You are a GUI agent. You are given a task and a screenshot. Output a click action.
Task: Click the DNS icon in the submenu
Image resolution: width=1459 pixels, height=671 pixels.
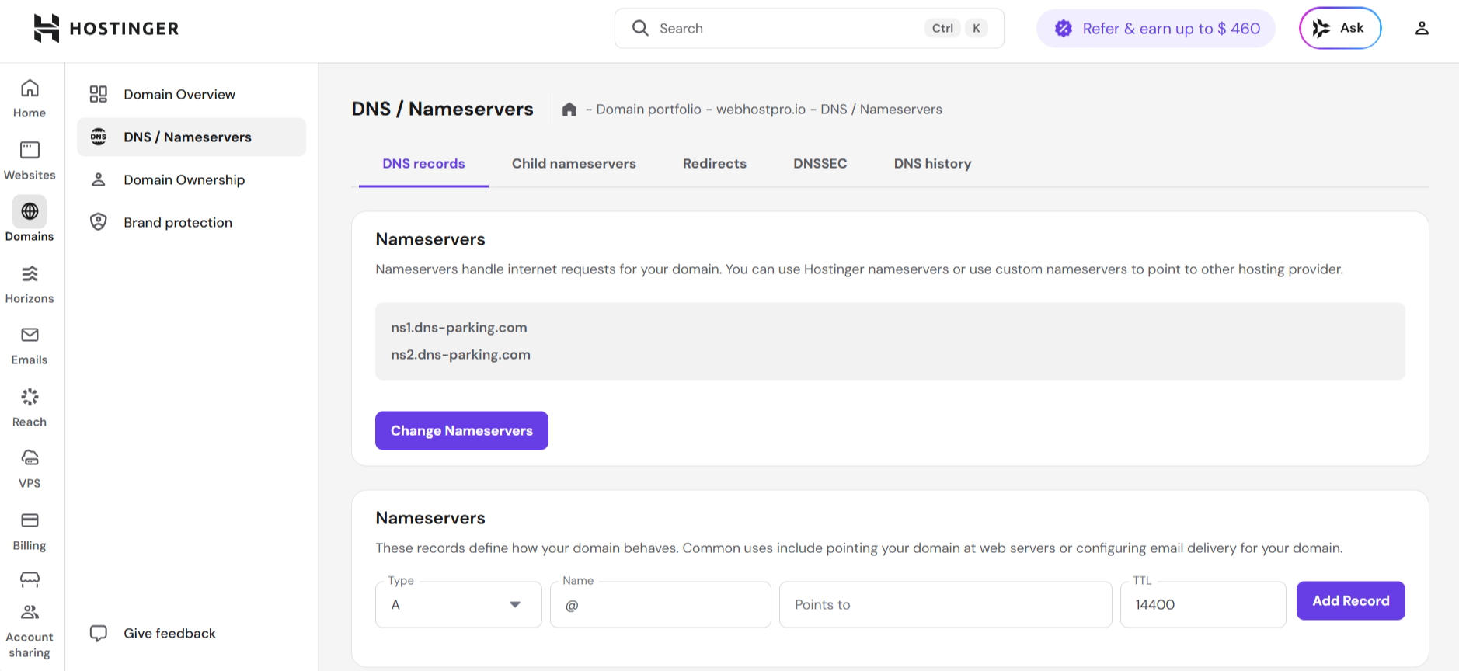pyautogui.click(x=99, y=137)
